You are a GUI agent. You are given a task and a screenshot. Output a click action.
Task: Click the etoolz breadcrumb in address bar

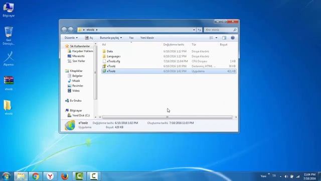coord(90,30)
